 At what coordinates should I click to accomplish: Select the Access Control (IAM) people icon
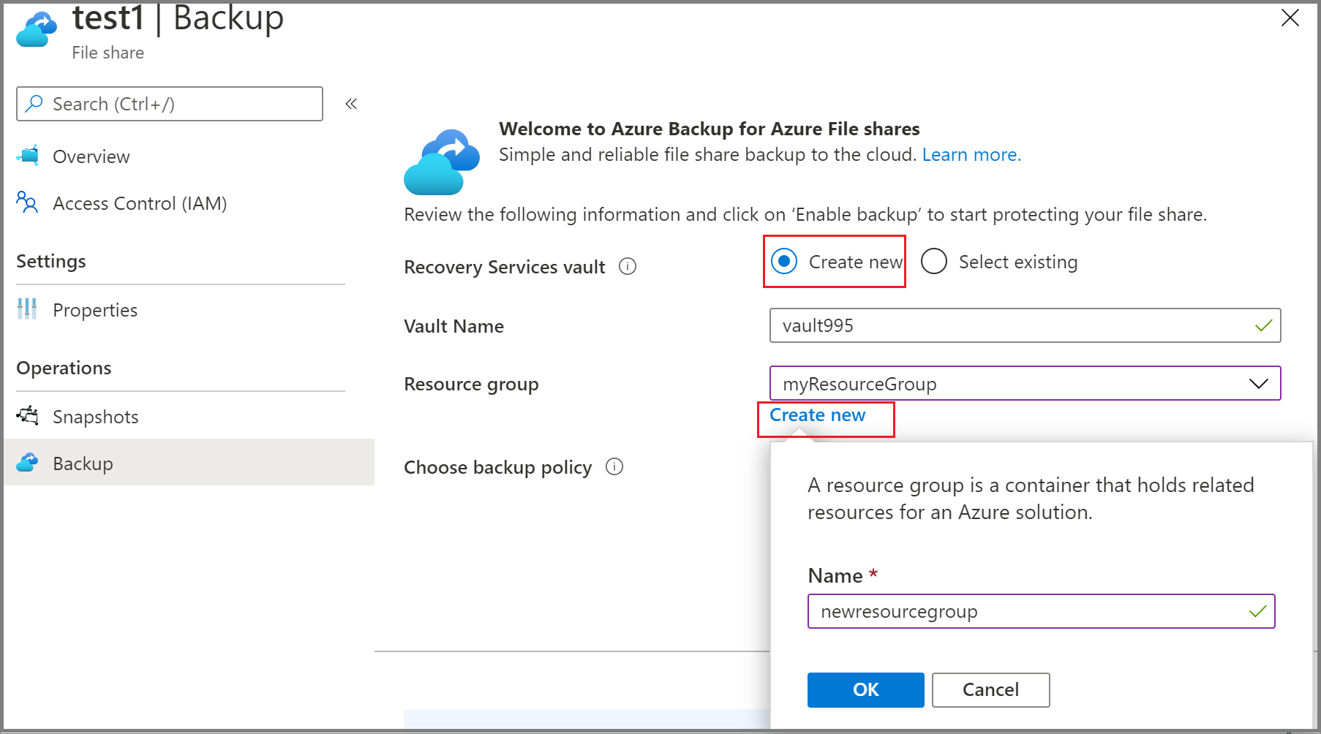tap(27, 203)
